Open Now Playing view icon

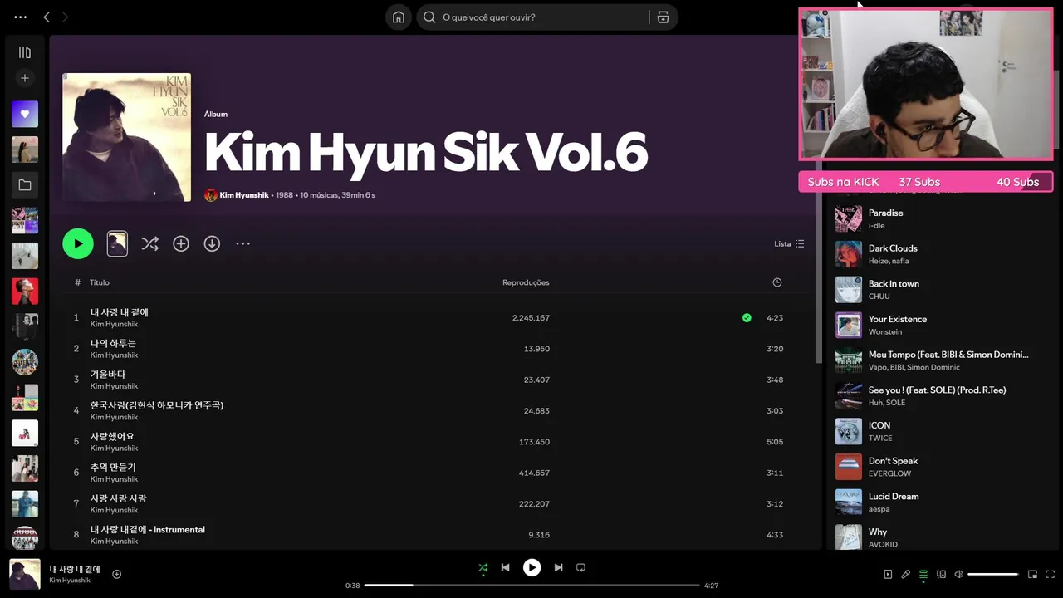point(888,574)
